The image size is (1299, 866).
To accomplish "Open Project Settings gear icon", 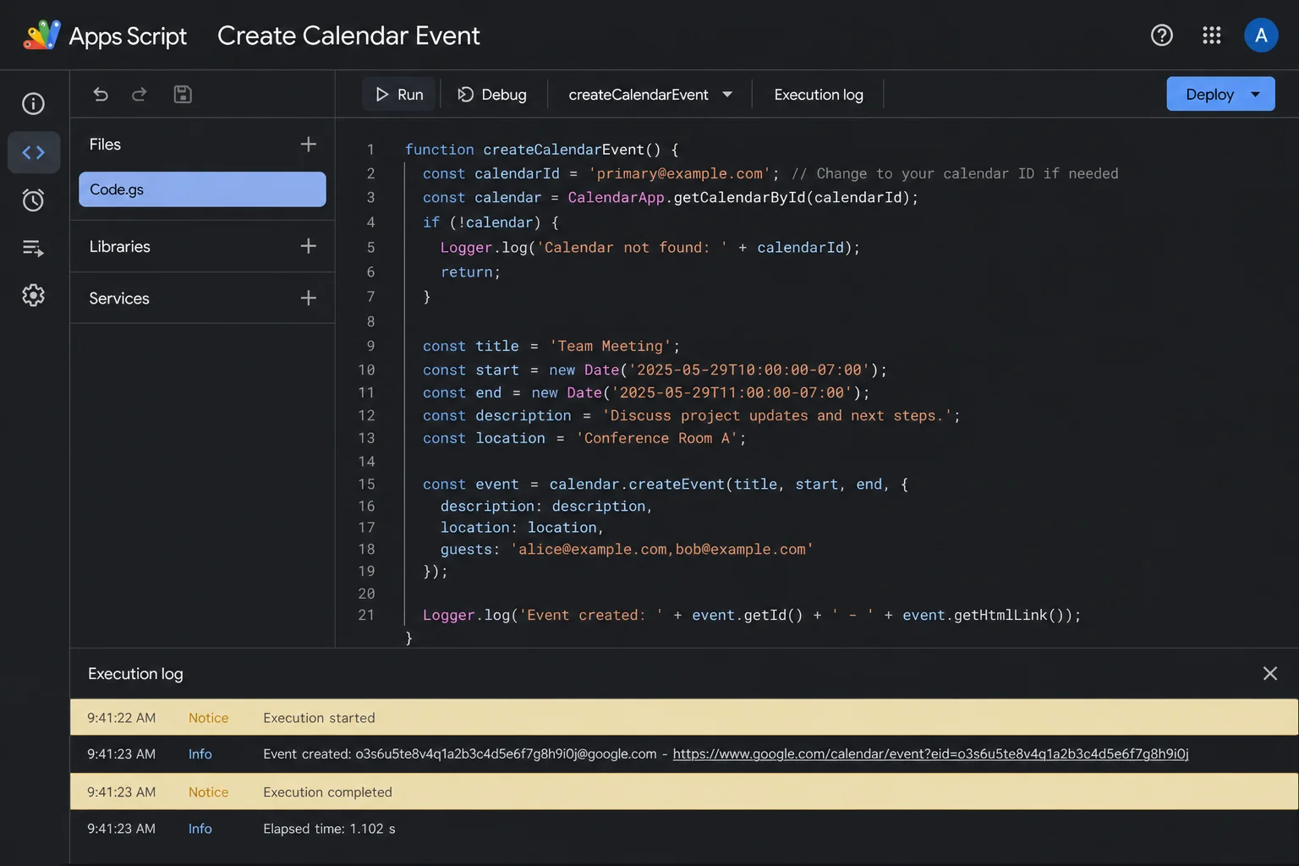I will pos(33,295).
